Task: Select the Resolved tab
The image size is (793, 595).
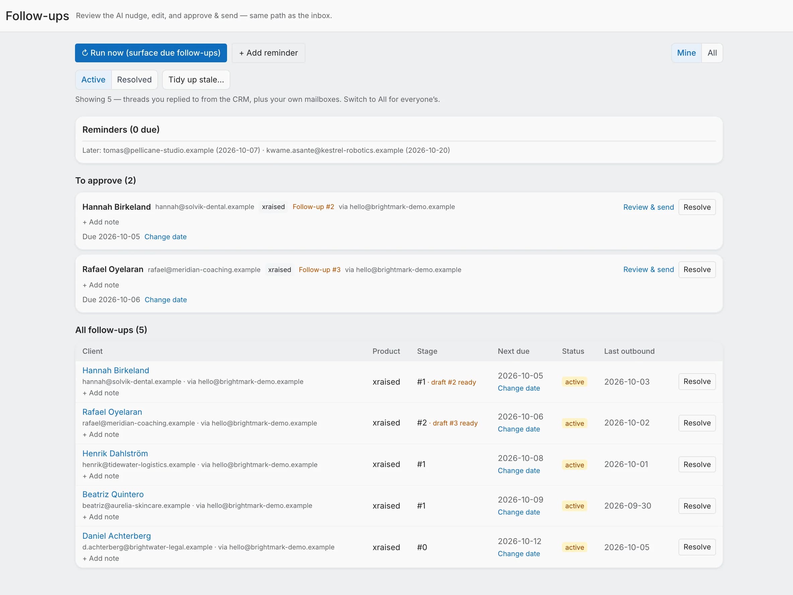Action: coord(134,80)
